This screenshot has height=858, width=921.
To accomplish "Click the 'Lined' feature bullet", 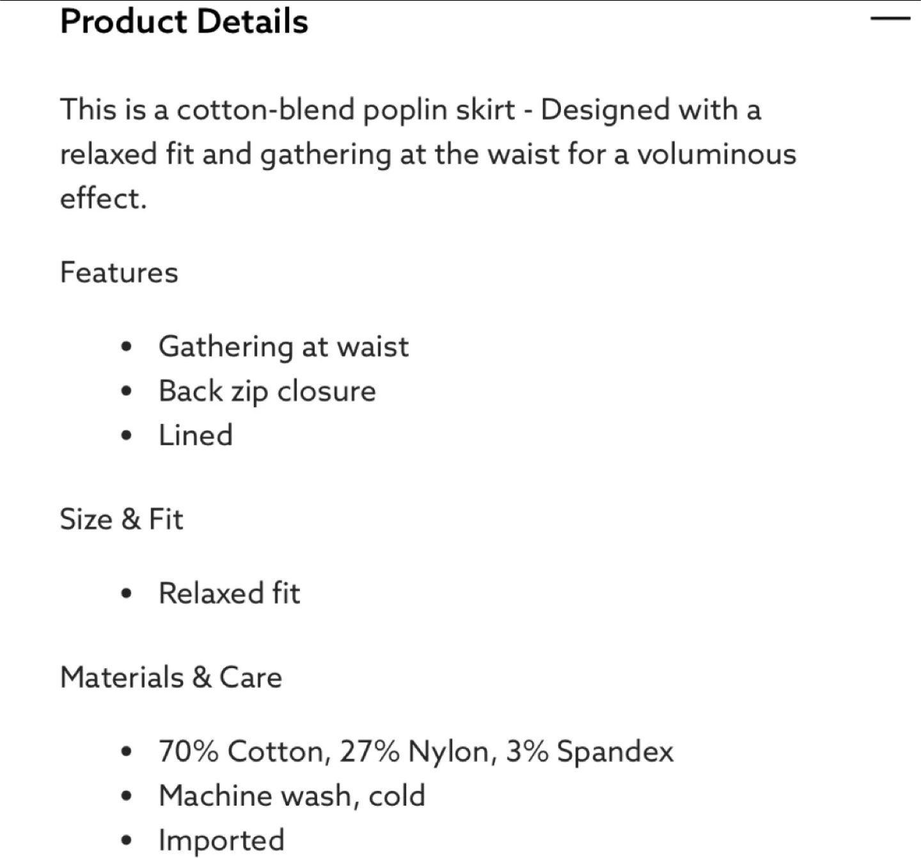I will click(x=196, y=435).
